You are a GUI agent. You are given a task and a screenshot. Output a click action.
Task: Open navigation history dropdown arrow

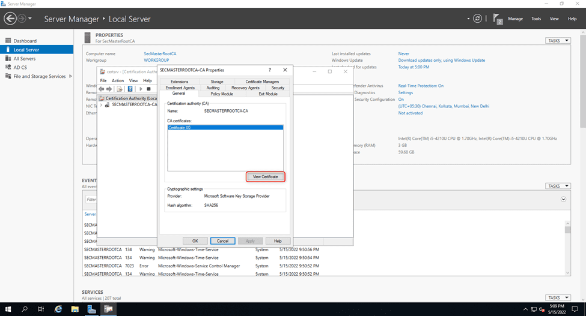coord(30,18)
